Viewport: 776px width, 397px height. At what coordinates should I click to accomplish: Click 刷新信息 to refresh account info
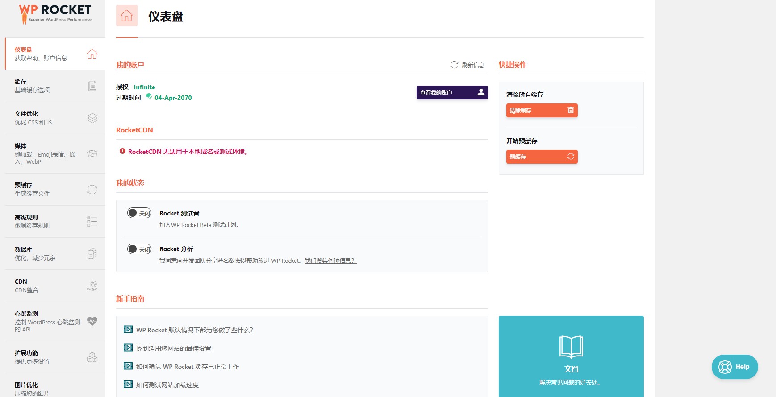click(x=467, y=65)
